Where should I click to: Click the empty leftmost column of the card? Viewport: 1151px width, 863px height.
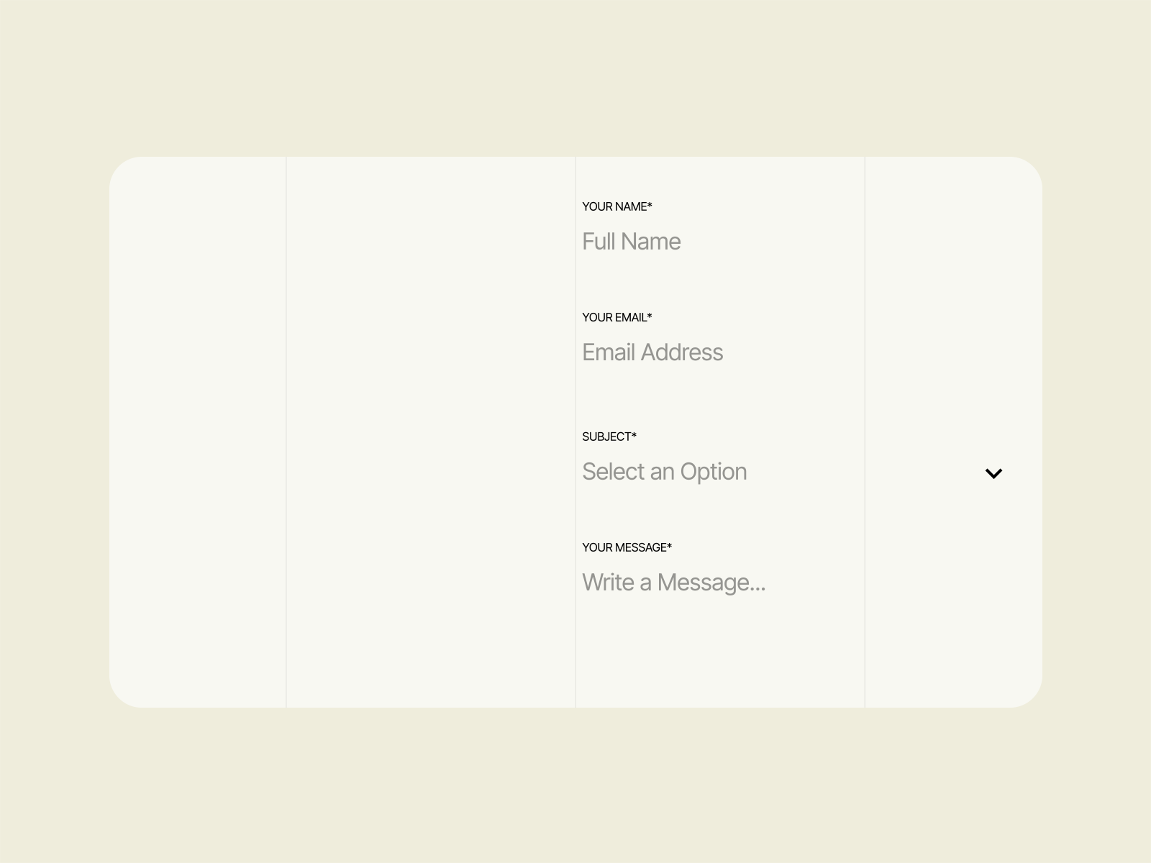pos(198,431)
